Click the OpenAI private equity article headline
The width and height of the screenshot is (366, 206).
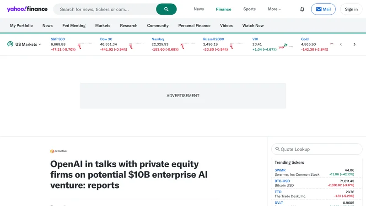tap(129, 174)
